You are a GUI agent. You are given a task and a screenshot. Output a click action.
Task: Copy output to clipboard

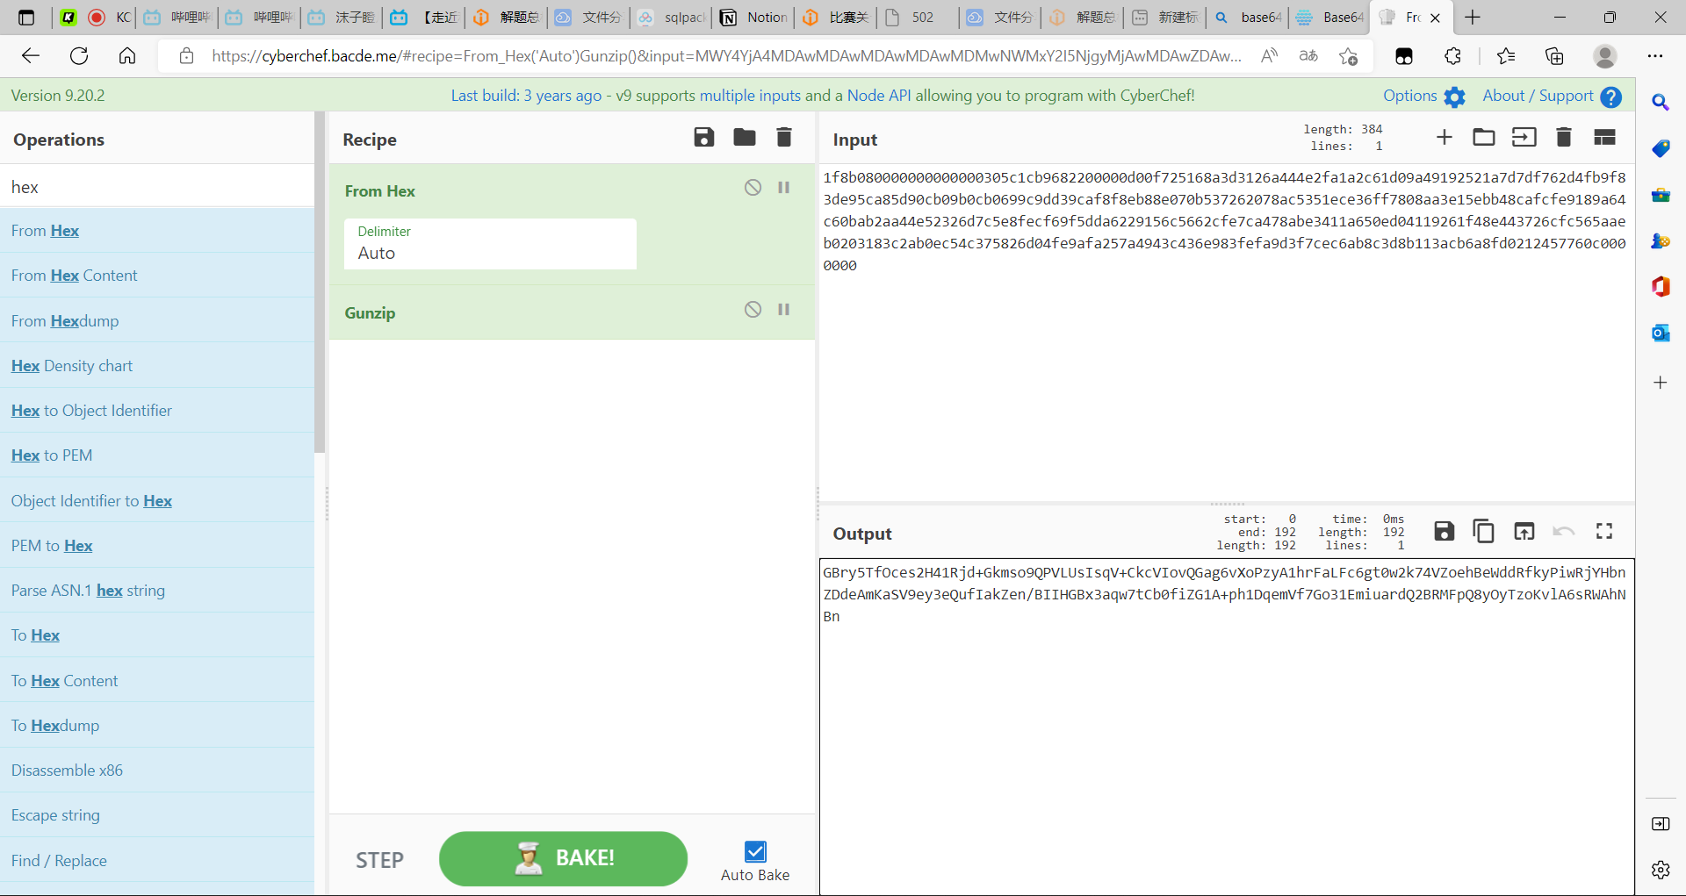coord(1483,532)
